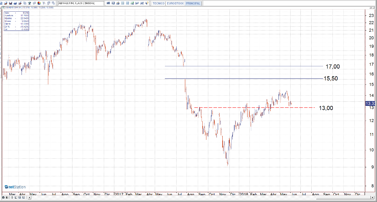Click the price data info box

click(16, 21)
